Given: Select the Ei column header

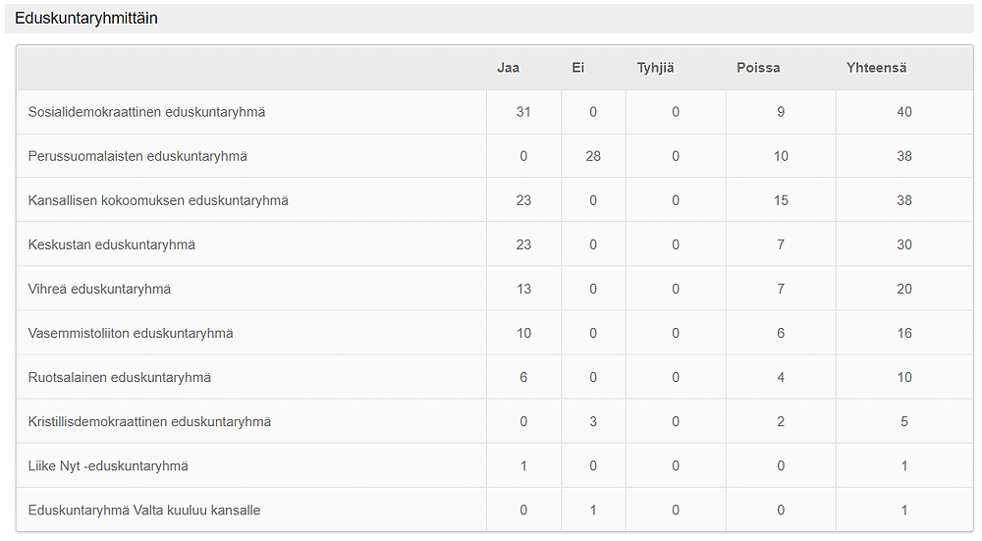Looking at the screenshot, I should [x=578, y=68].
